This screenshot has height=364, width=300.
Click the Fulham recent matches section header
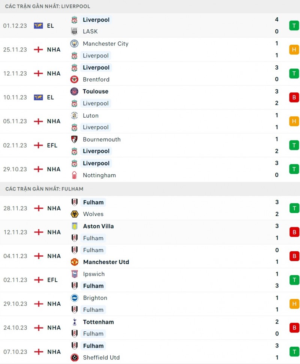tap(44, 189)
